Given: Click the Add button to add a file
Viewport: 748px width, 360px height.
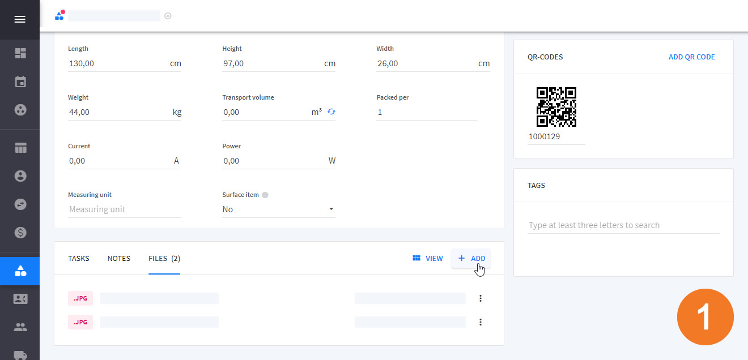Looking at the screenshot, I should (x=471, y=259).
